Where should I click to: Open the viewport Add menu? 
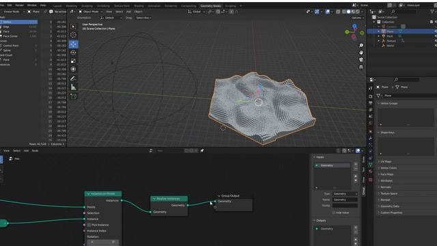128,12
